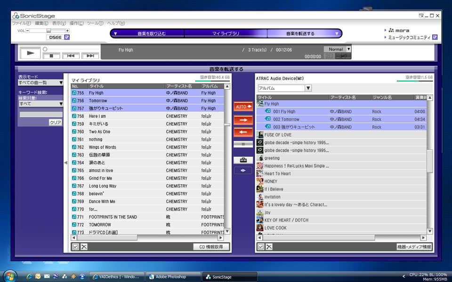Switch to Adobe Photoshop in the taskbar
The width and height of the screenshot is (452, 282).
[x=173, y=277]
